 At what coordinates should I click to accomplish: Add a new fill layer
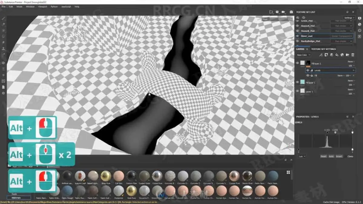pyautogui.click(x=337, y=55)
